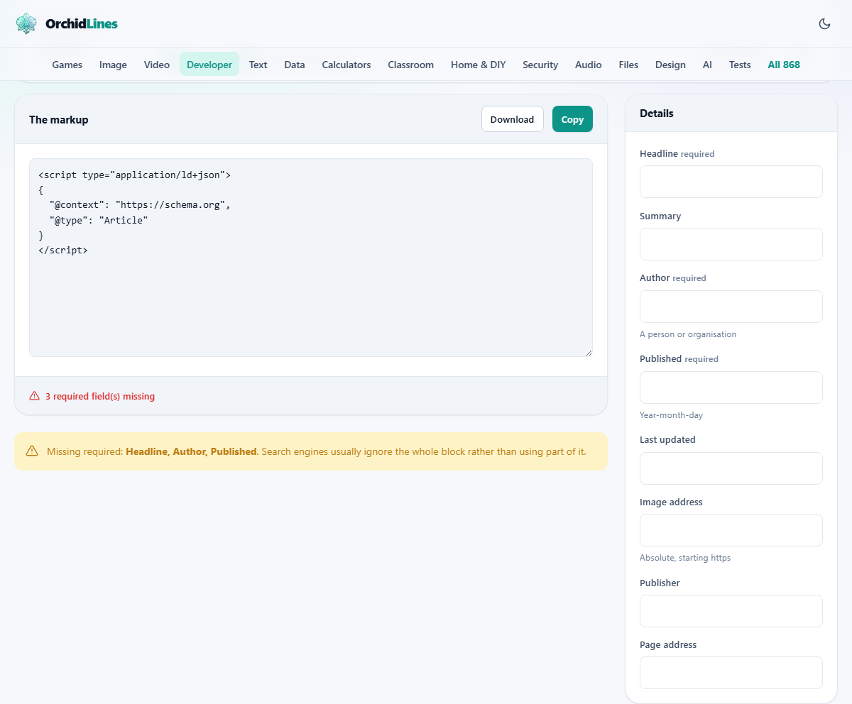The image size is (852, 704).
Task: Open the Data category tab
Action: [295, 65]
